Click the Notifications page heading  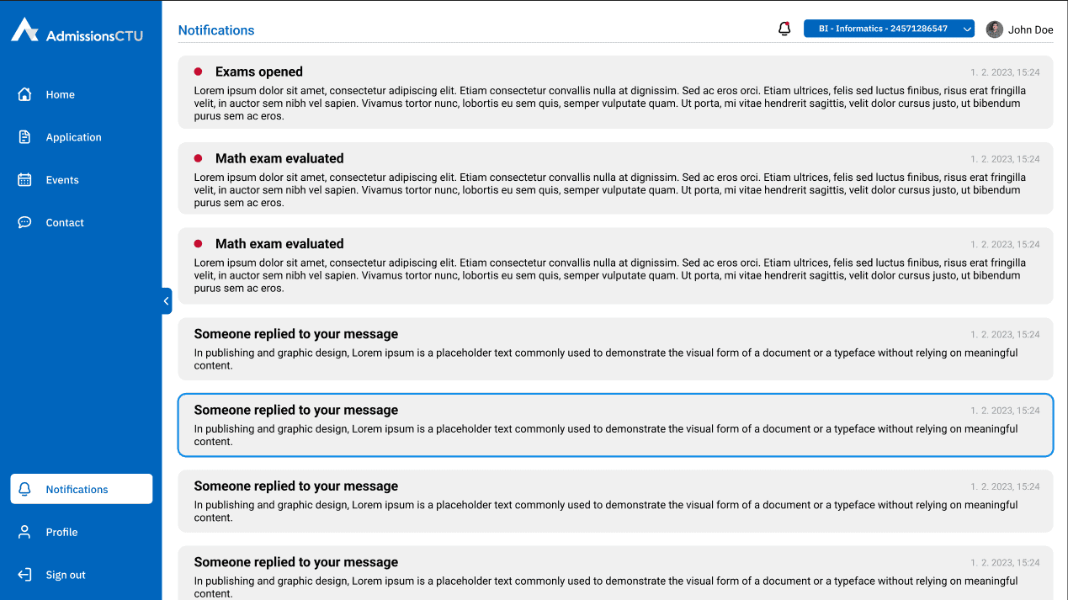[216, 30]
